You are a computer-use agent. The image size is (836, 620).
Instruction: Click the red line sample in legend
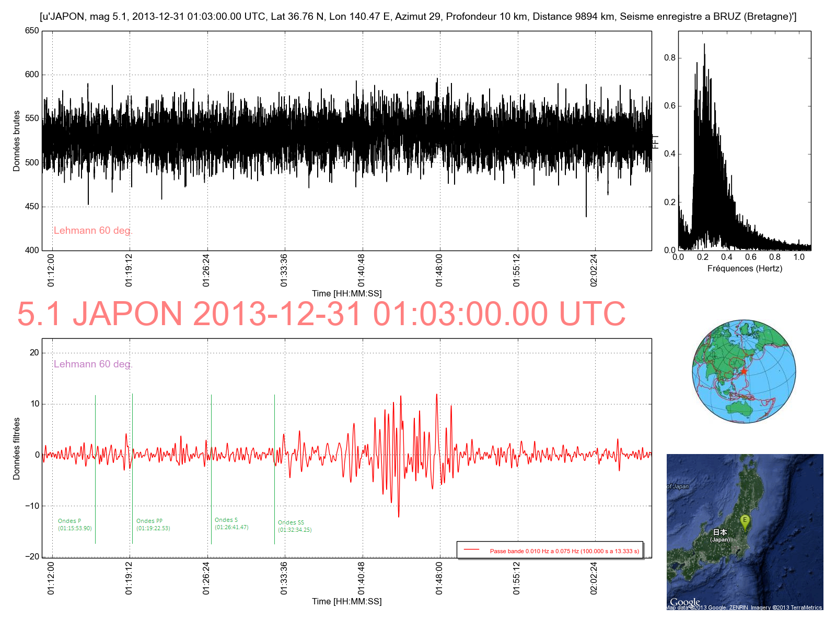471,550
